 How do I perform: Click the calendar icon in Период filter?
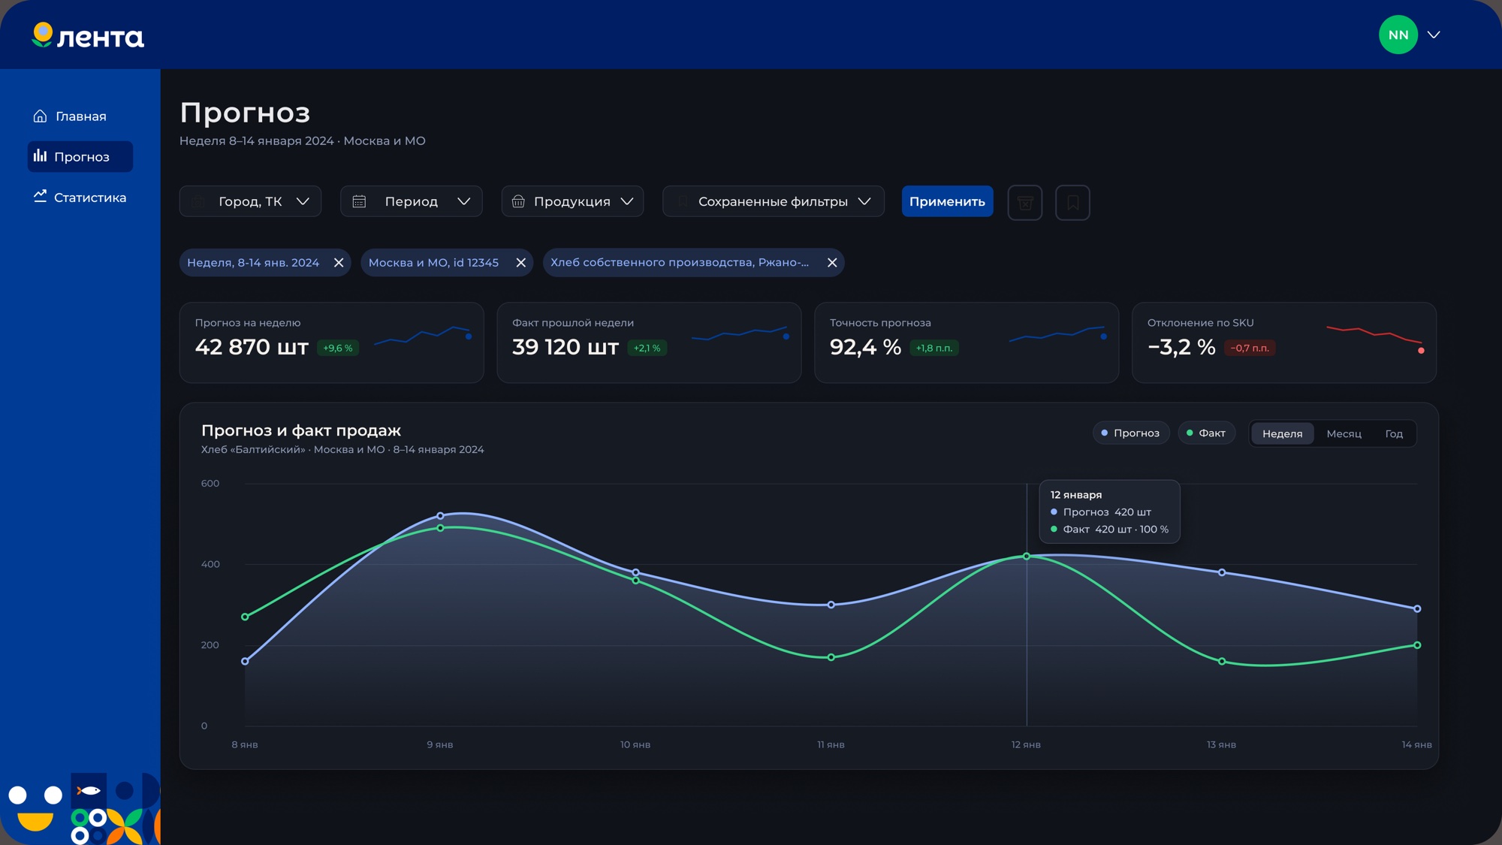[359, 201]
